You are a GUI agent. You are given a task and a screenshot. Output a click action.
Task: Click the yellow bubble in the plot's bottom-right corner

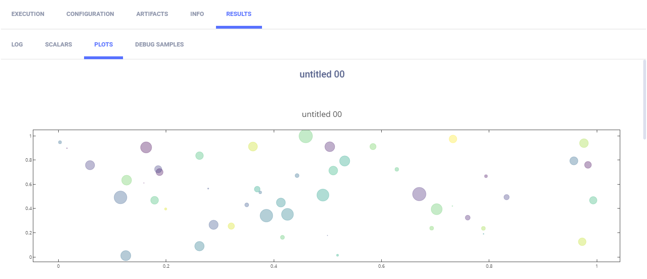coord(582,242)
